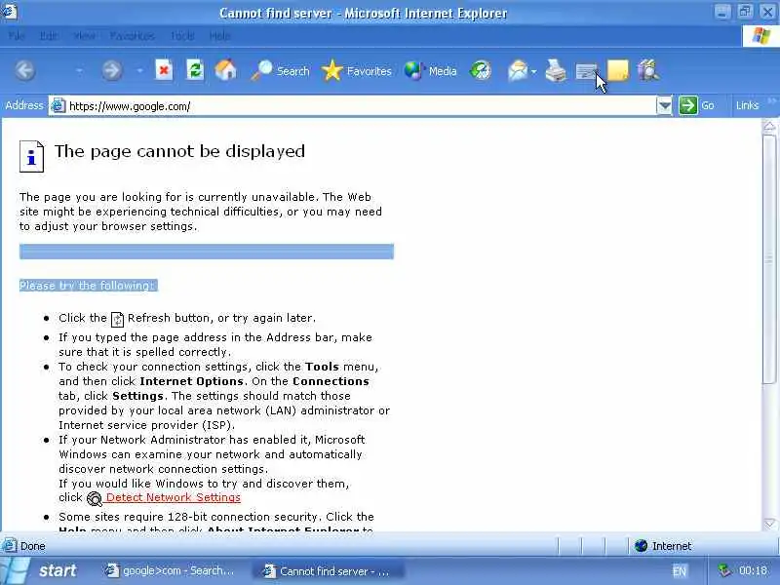Open the Favorites menu
780x585 pixels.
[x=132, y=36]
